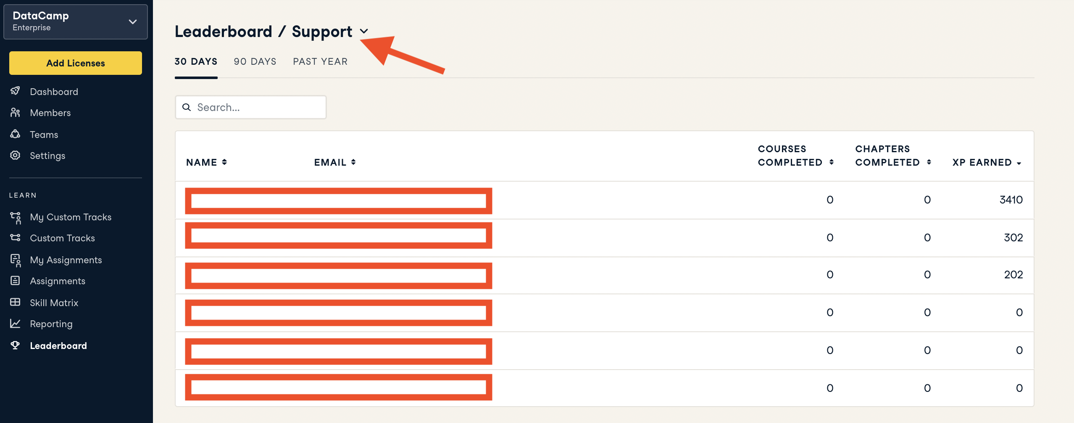Click the Skill Matrix grid icon
The height and width of the screenshot is (423, 1074).
15,302
